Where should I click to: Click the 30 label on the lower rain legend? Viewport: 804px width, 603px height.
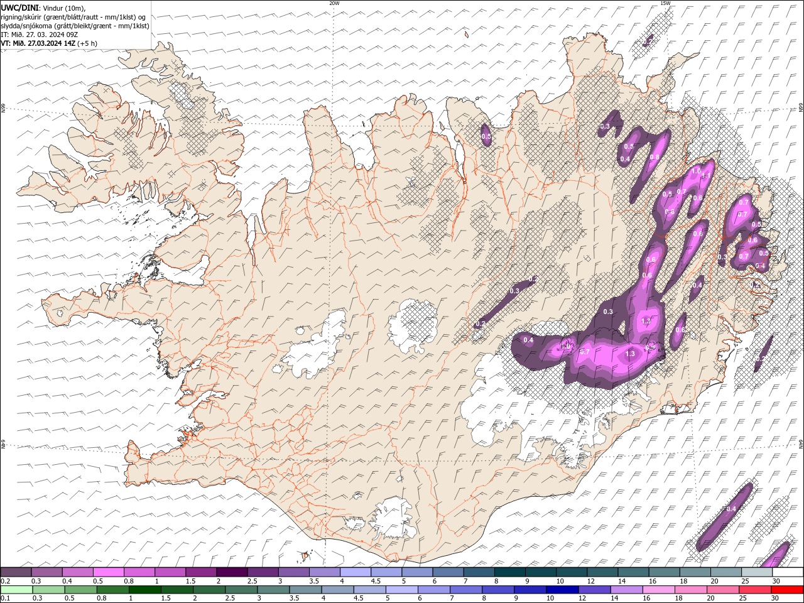[x=774, y=598]
